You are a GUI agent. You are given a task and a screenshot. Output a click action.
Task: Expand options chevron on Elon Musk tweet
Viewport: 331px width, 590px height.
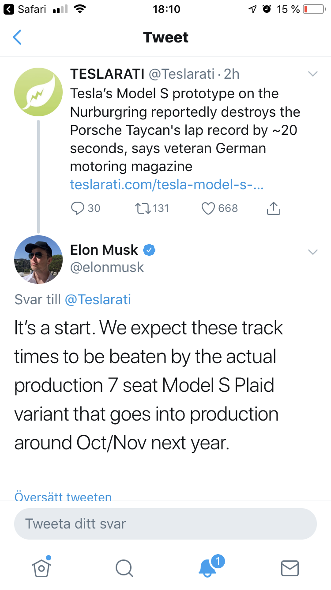tap(313, 252)
